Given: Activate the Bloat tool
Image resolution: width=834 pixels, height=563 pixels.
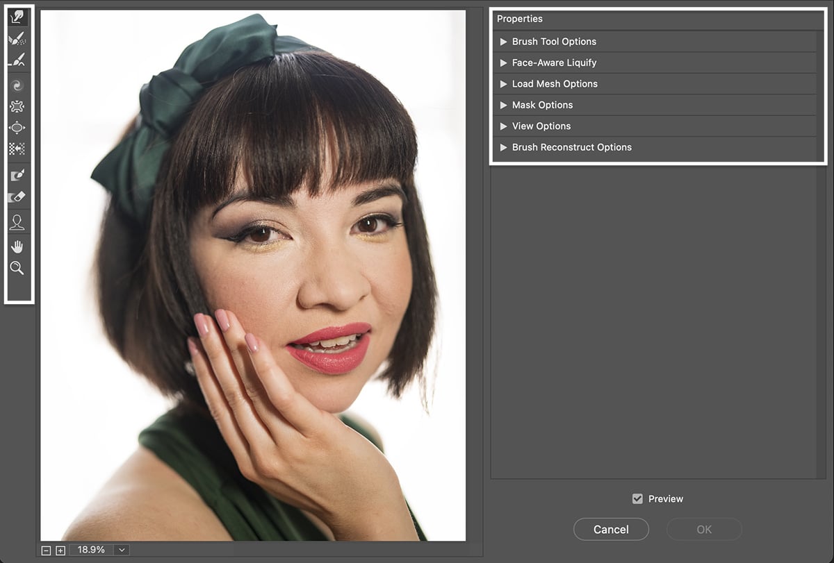Looking at the screenshot, I should pos(17,127).
